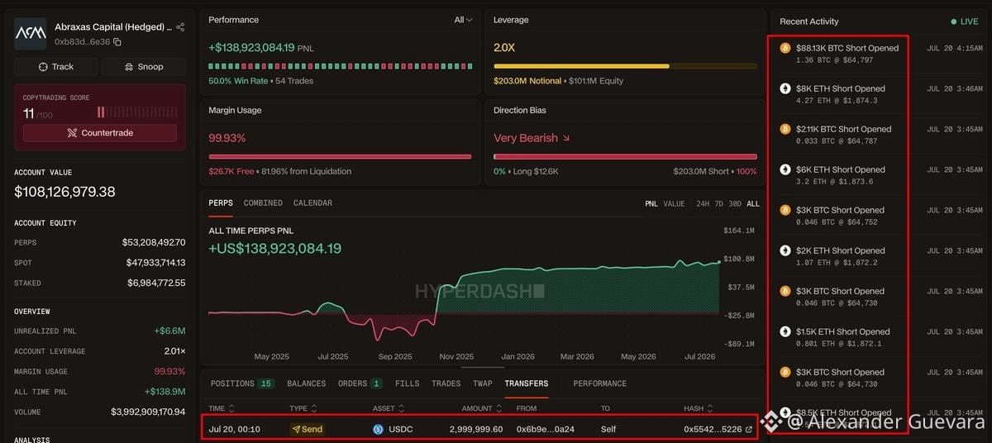Click the Track button
Screen dimensions: 992x443
click(x=56, y=67)
